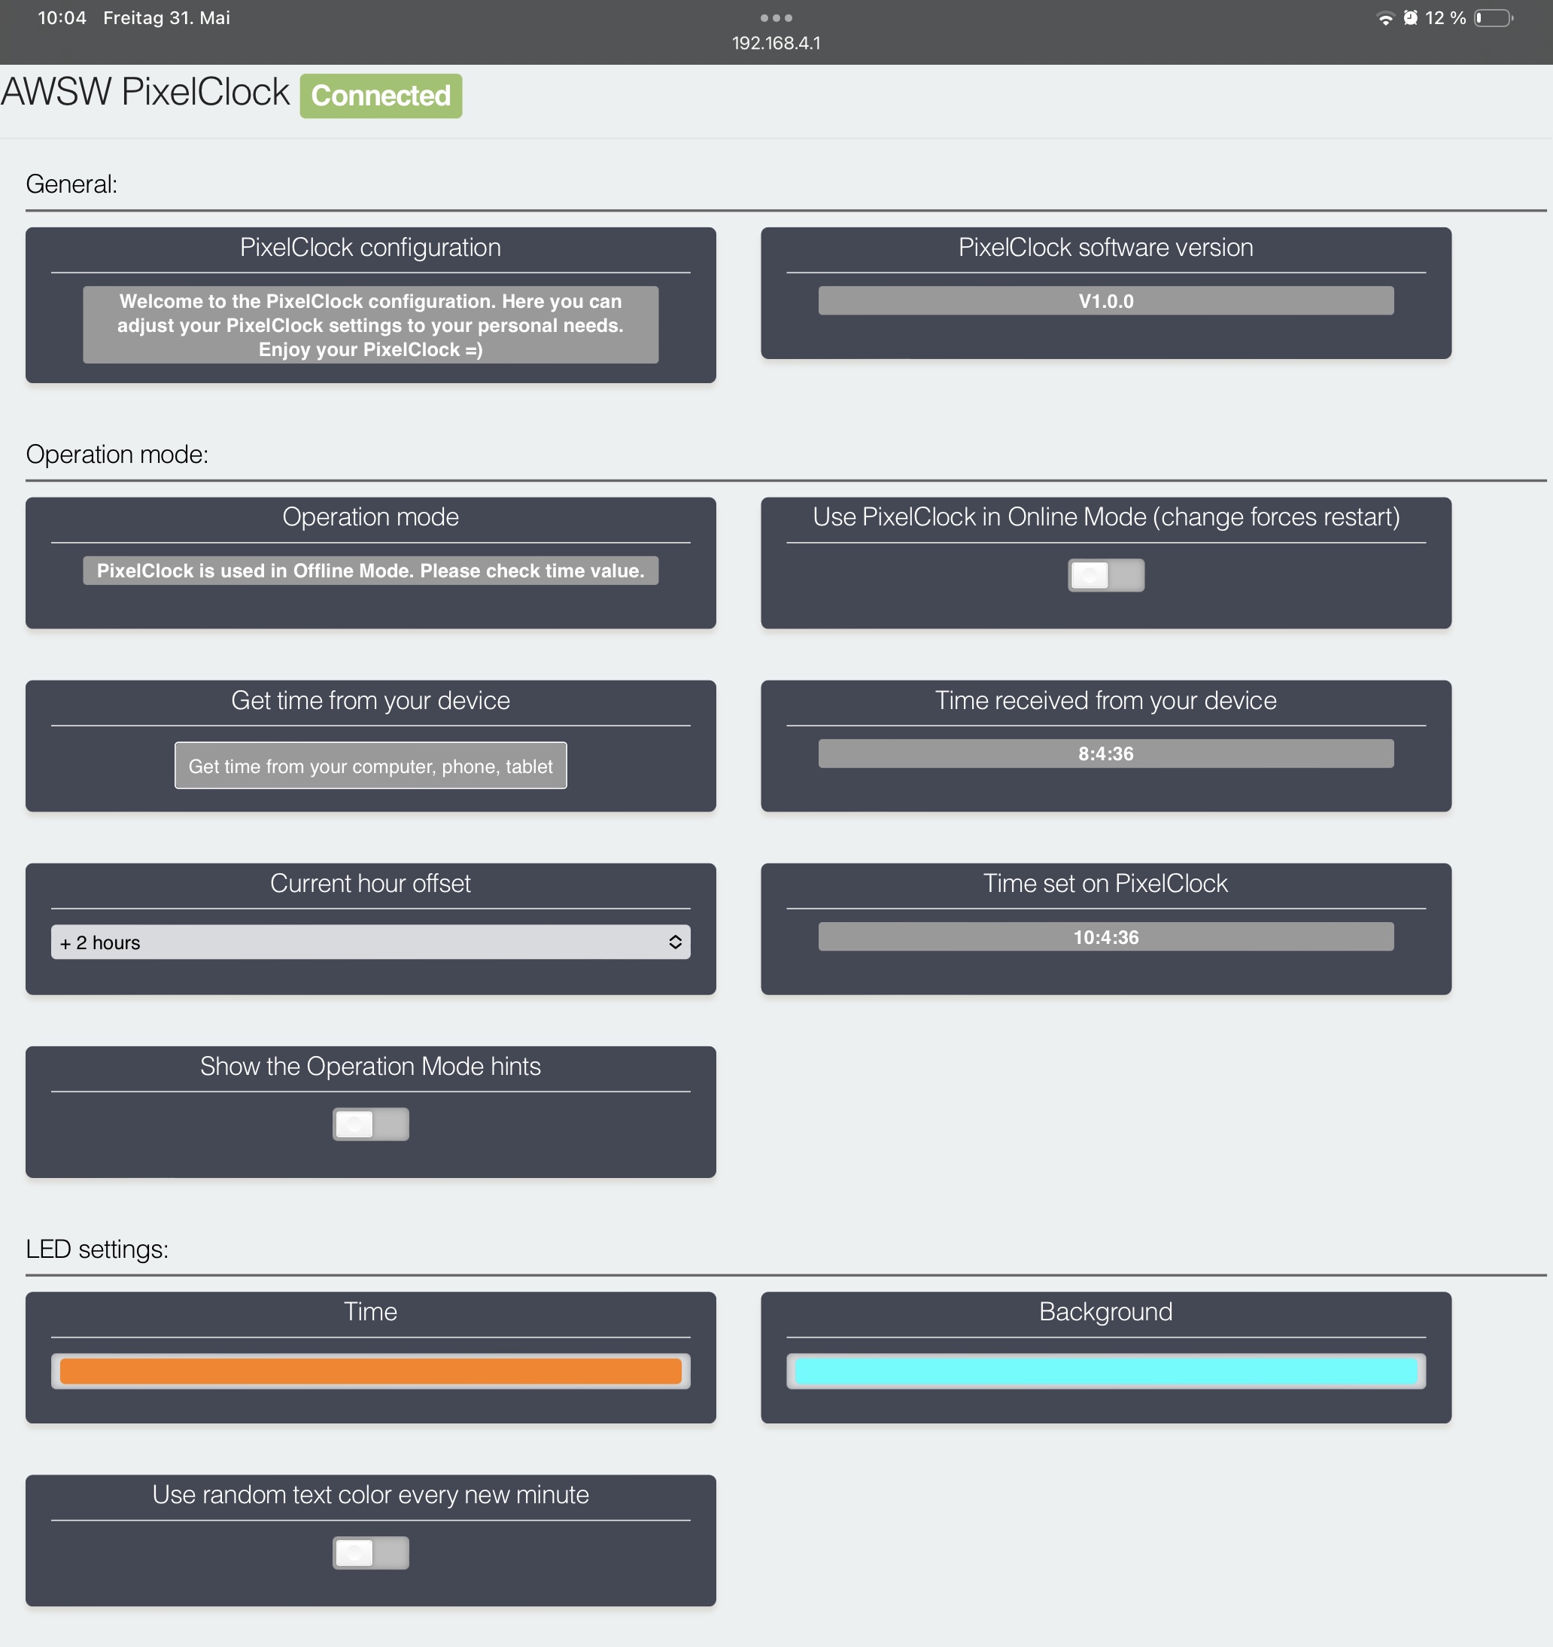Click Get time from your computer button
Image resolution: width=1553 pixels, height=1647 pixels.
pos(370,766)
